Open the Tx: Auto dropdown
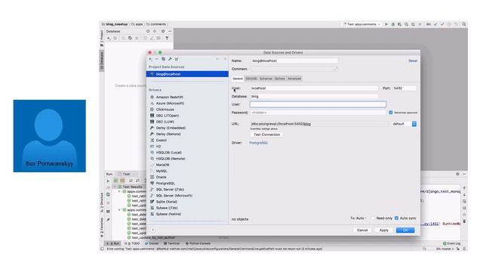Image resolution: width=483 pixels, height=272 pixels. (358, 218)
